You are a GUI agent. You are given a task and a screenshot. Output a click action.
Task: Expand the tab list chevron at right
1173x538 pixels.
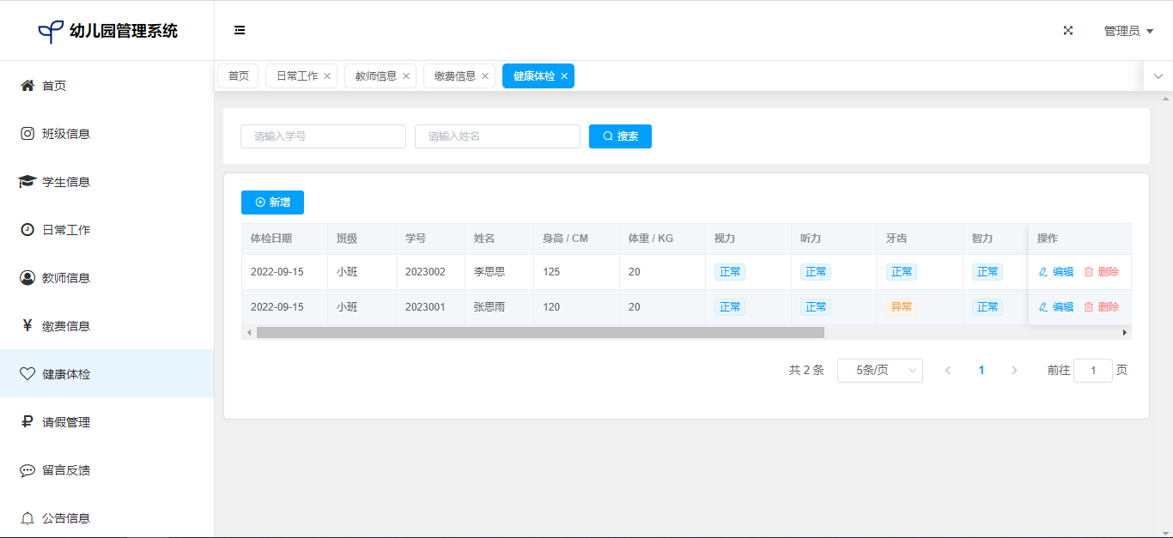(x=1158, y=76)
